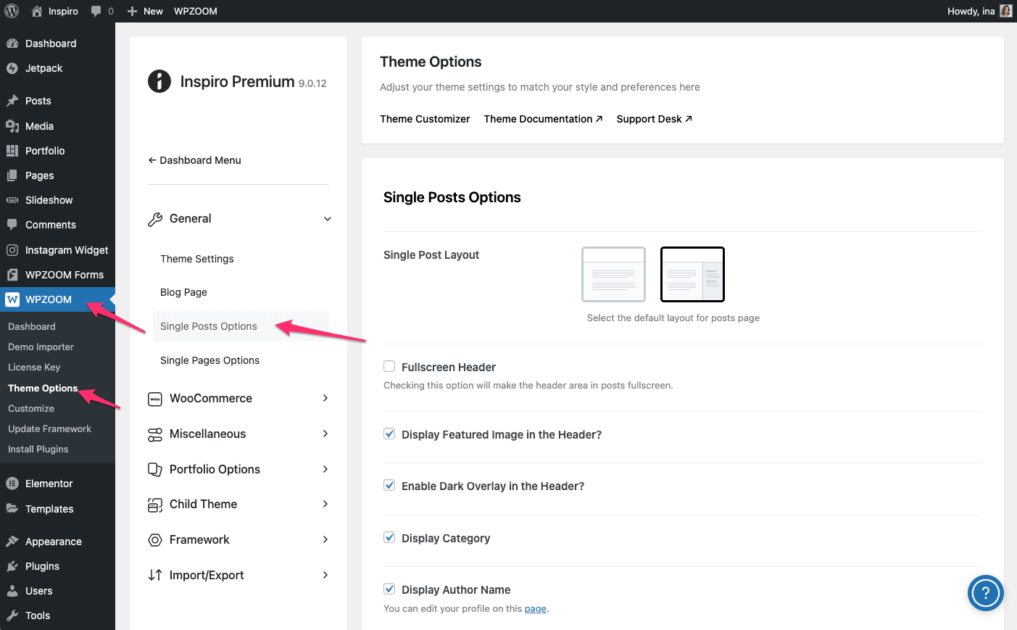Expand the Framework section arrow
Image resolution: width=1017 pixels, height=630 pixels.
click(x=325, y=539)
